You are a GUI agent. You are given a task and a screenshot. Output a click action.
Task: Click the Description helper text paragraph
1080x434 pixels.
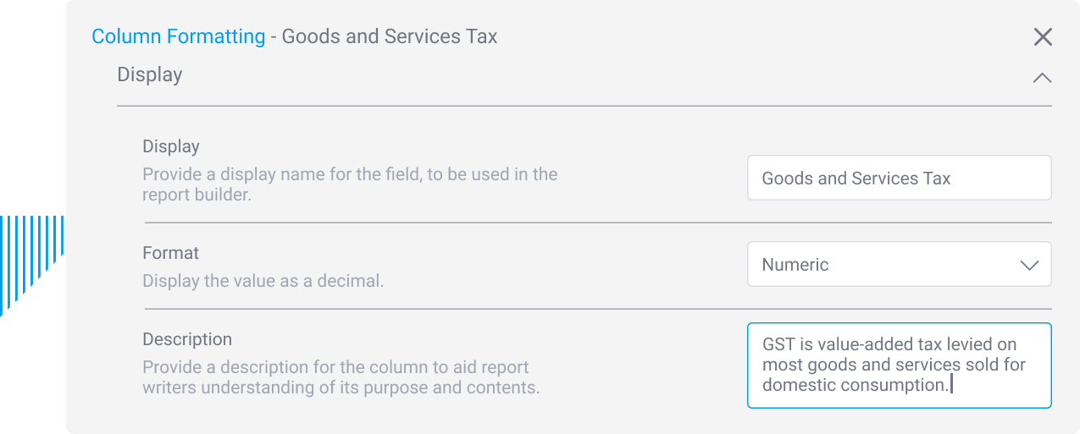[341, 378]
